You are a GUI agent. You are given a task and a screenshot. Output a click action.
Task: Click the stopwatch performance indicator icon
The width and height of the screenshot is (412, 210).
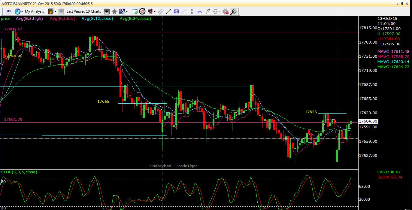point(142,12)
